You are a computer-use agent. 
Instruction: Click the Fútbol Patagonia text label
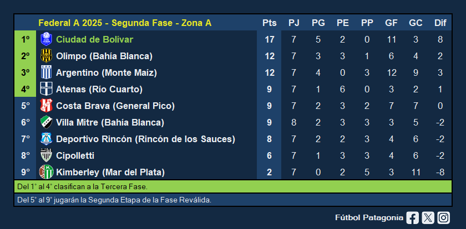tap(369, 218)
